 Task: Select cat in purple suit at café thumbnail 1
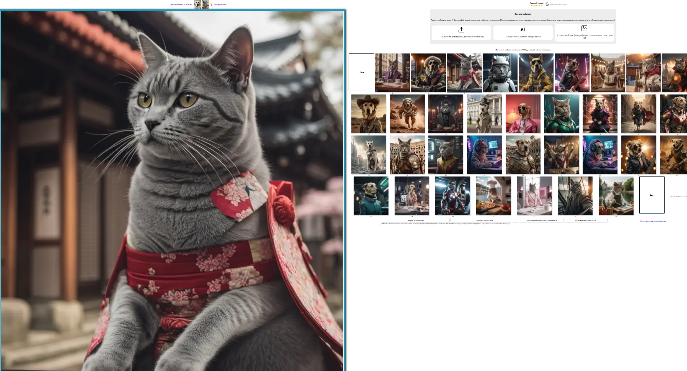392,73
